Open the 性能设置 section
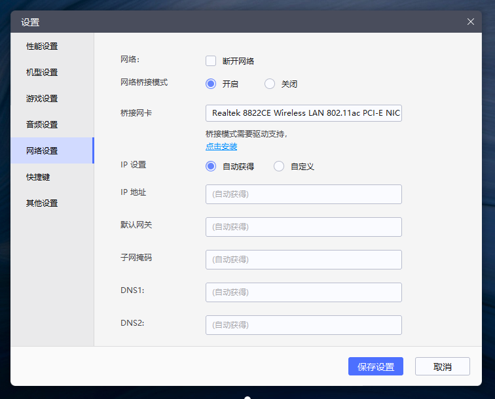Screen dimensions: 495x399 tap(52, 46)
